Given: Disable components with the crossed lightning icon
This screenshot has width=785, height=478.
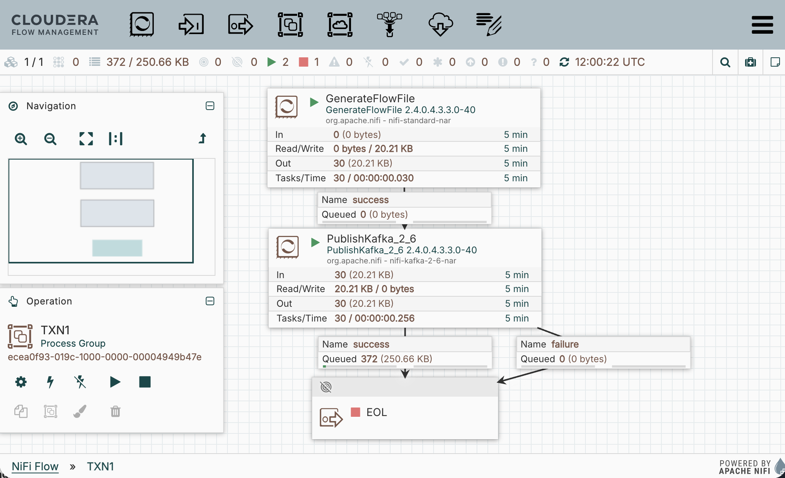Looking at the screenshot, I should [80, 382].
